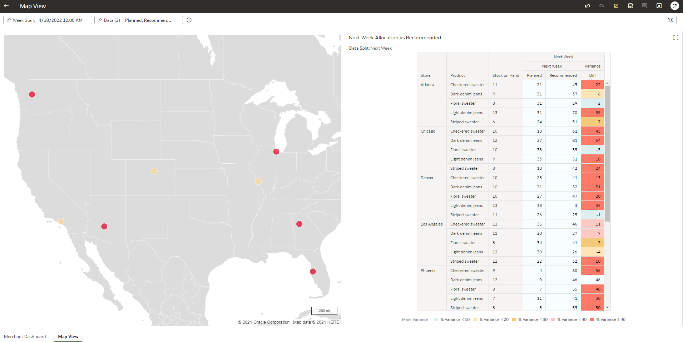Click the % Variance < 40 legend swatch
683x342 pixels.
coord(553,319)
